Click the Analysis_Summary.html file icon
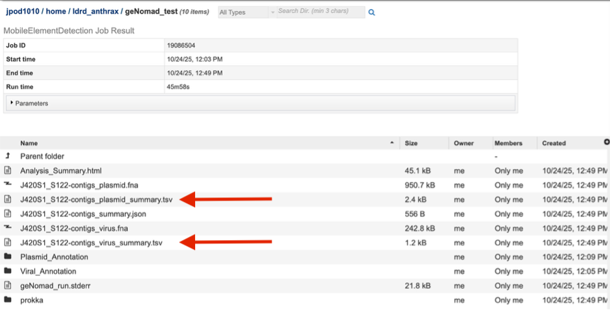Viewport: 610px width, 312px height. coord(8,171)
